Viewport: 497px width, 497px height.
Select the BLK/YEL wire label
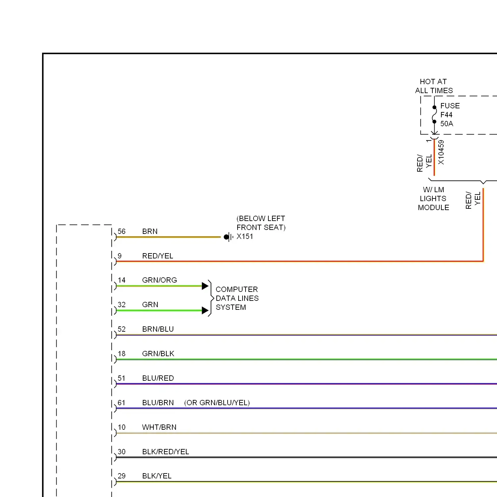coord(157,476)
